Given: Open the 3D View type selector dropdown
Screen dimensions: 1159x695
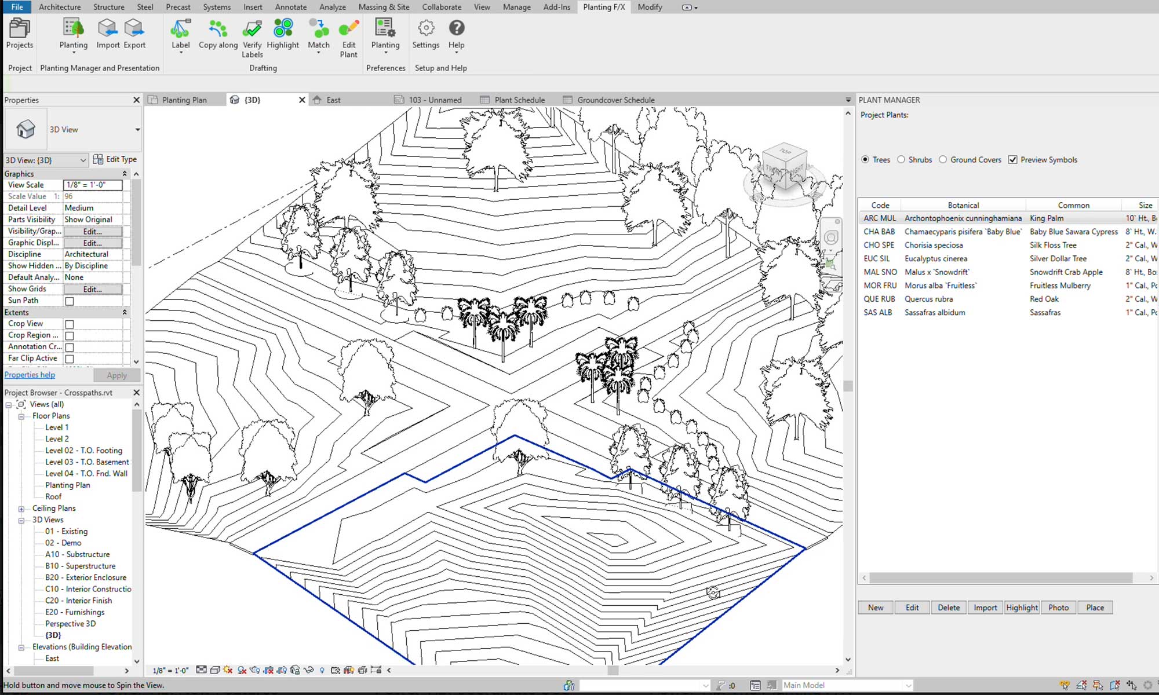Looking at the screenshot, I should (137, 130).
